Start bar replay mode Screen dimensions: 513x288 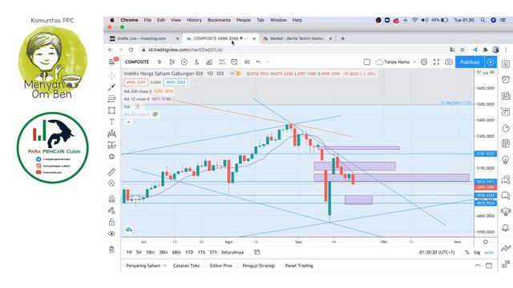pyautogui.click(x=247, y=62)
